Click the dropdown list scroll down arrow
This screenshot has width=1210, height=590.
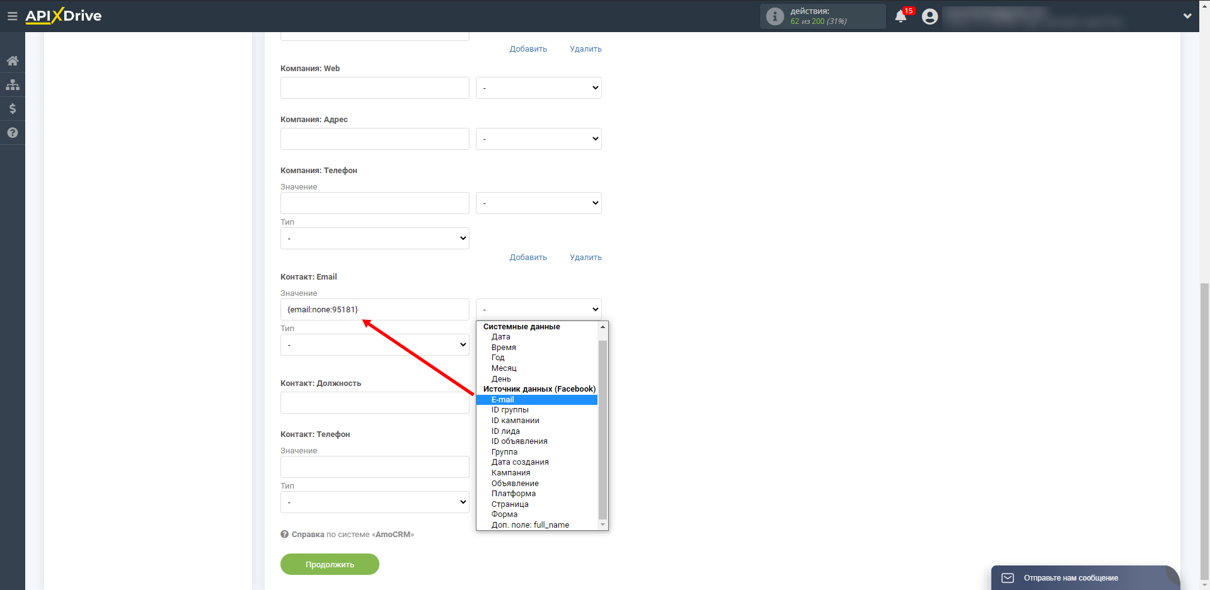pos(602,525)
